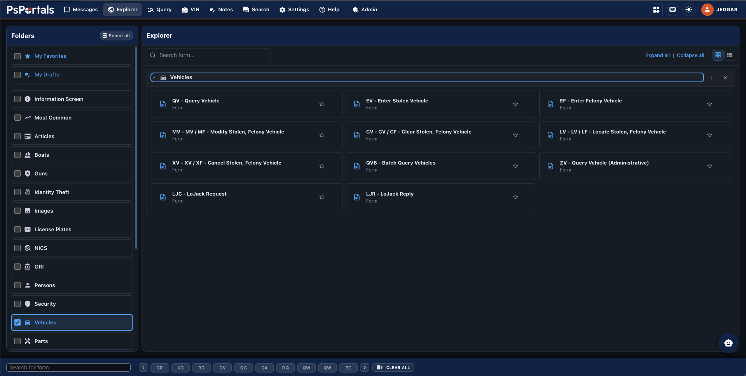The image size is (746, 376).
Task: Star the EF - Enter Felony Vehicle form
Action: (709, 104)
